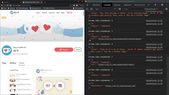Close the Ko-fi Posts tab
The height and width of the screenshot is (95, 169).
pos(42,2)
